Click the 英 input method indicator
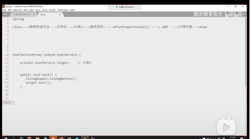This screenshot has height=139, width=251. pos(219,138)
